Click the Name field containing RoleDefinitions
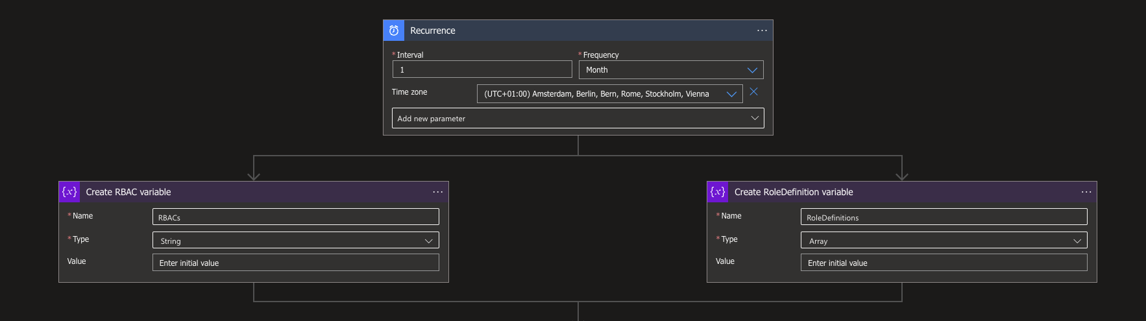The height and width of the screenshot is (321, 1146). coord(944,217)
